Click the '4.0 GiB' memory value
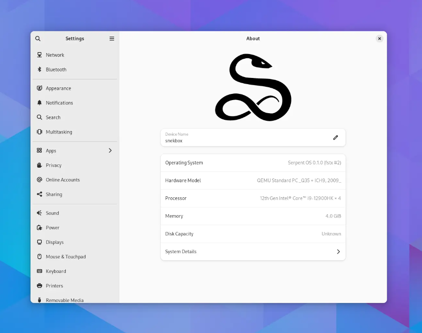Viewport: 422px width, 333px height. tap(333, 216)
